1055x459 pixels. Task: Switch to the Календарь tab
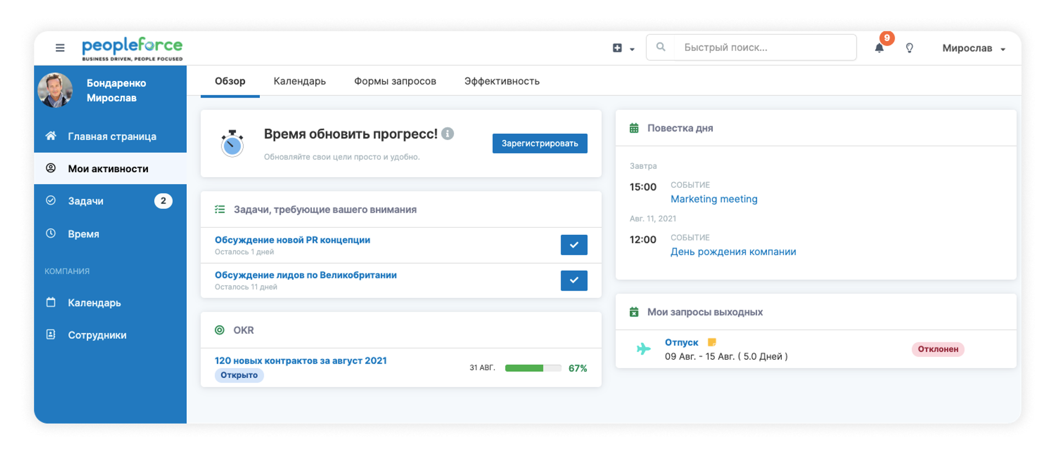tap(299, 81)
